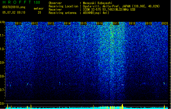Click the observer name Masayuki Kobayashi

pos(98,3)
